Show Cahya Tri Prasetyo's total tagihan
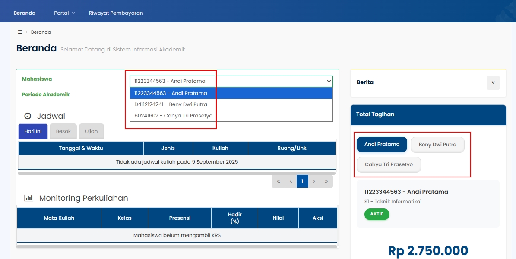This screenshot has height=259, width=516. coord(389,164)
